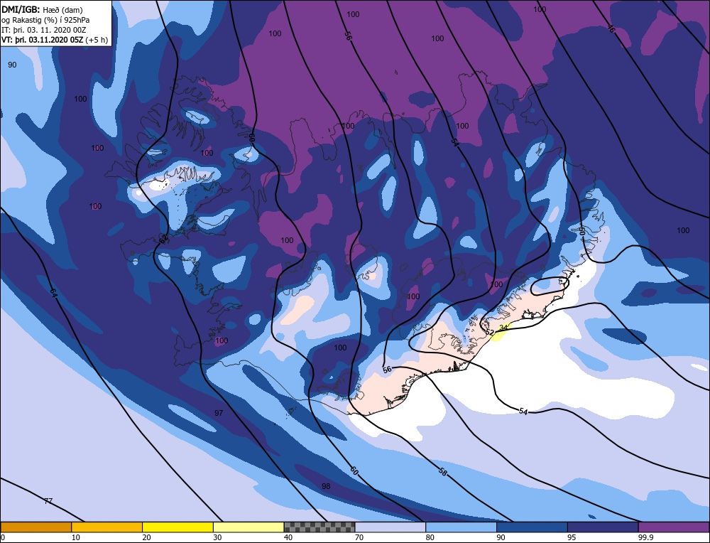Click the legend tick label '99.9'

pos(647,537)
